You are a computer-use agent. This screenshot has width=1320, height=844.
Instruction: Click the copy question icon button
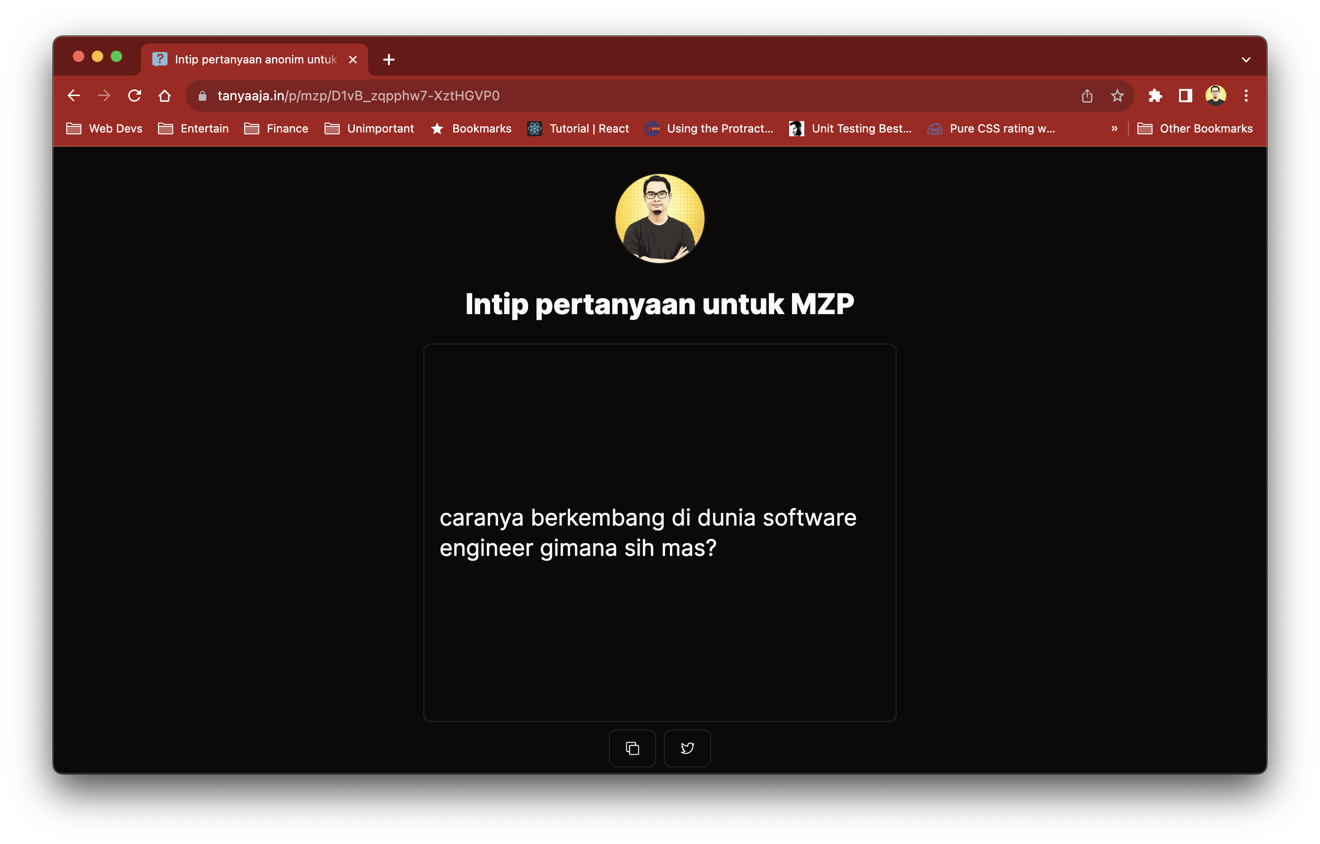pos(632,748)
